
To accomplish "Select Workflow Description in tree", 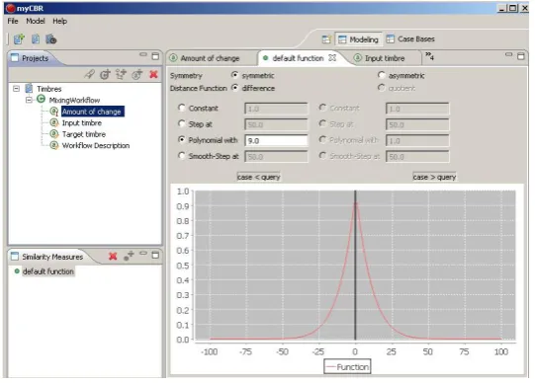I will 96,145.
